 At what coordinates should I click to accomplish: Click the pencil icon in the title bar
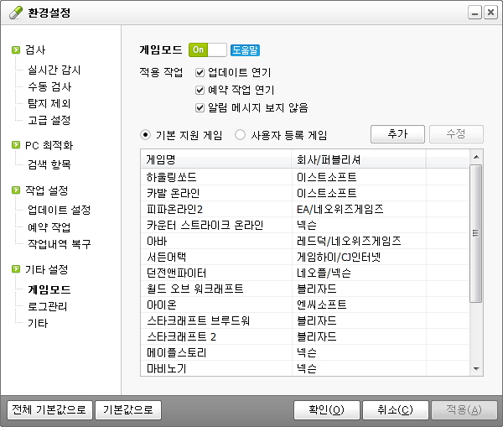click(x=13, y=13)
